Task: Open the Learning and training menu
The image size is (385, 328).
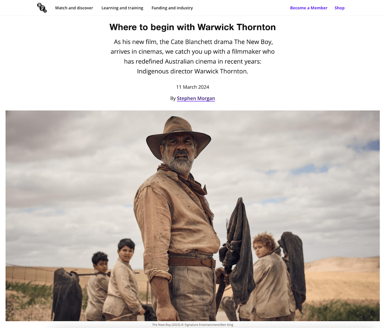Action: [x=122, y=8]
